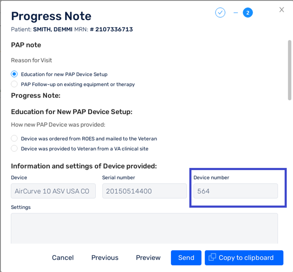Click the completed step checkmark icon
The height and width of the screenshot is (272, 293).
220,13
